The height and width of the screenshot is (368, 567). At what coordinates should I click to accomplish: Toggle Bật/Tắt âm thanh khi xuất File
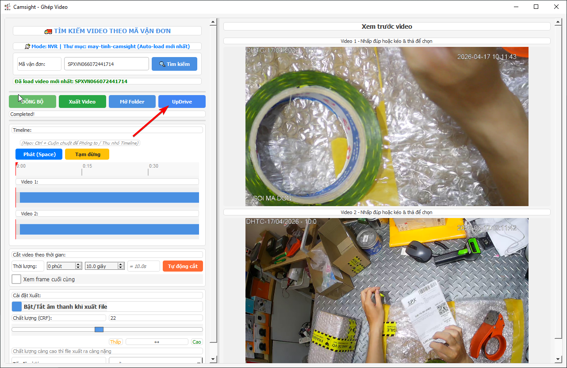tap(16, 307)
